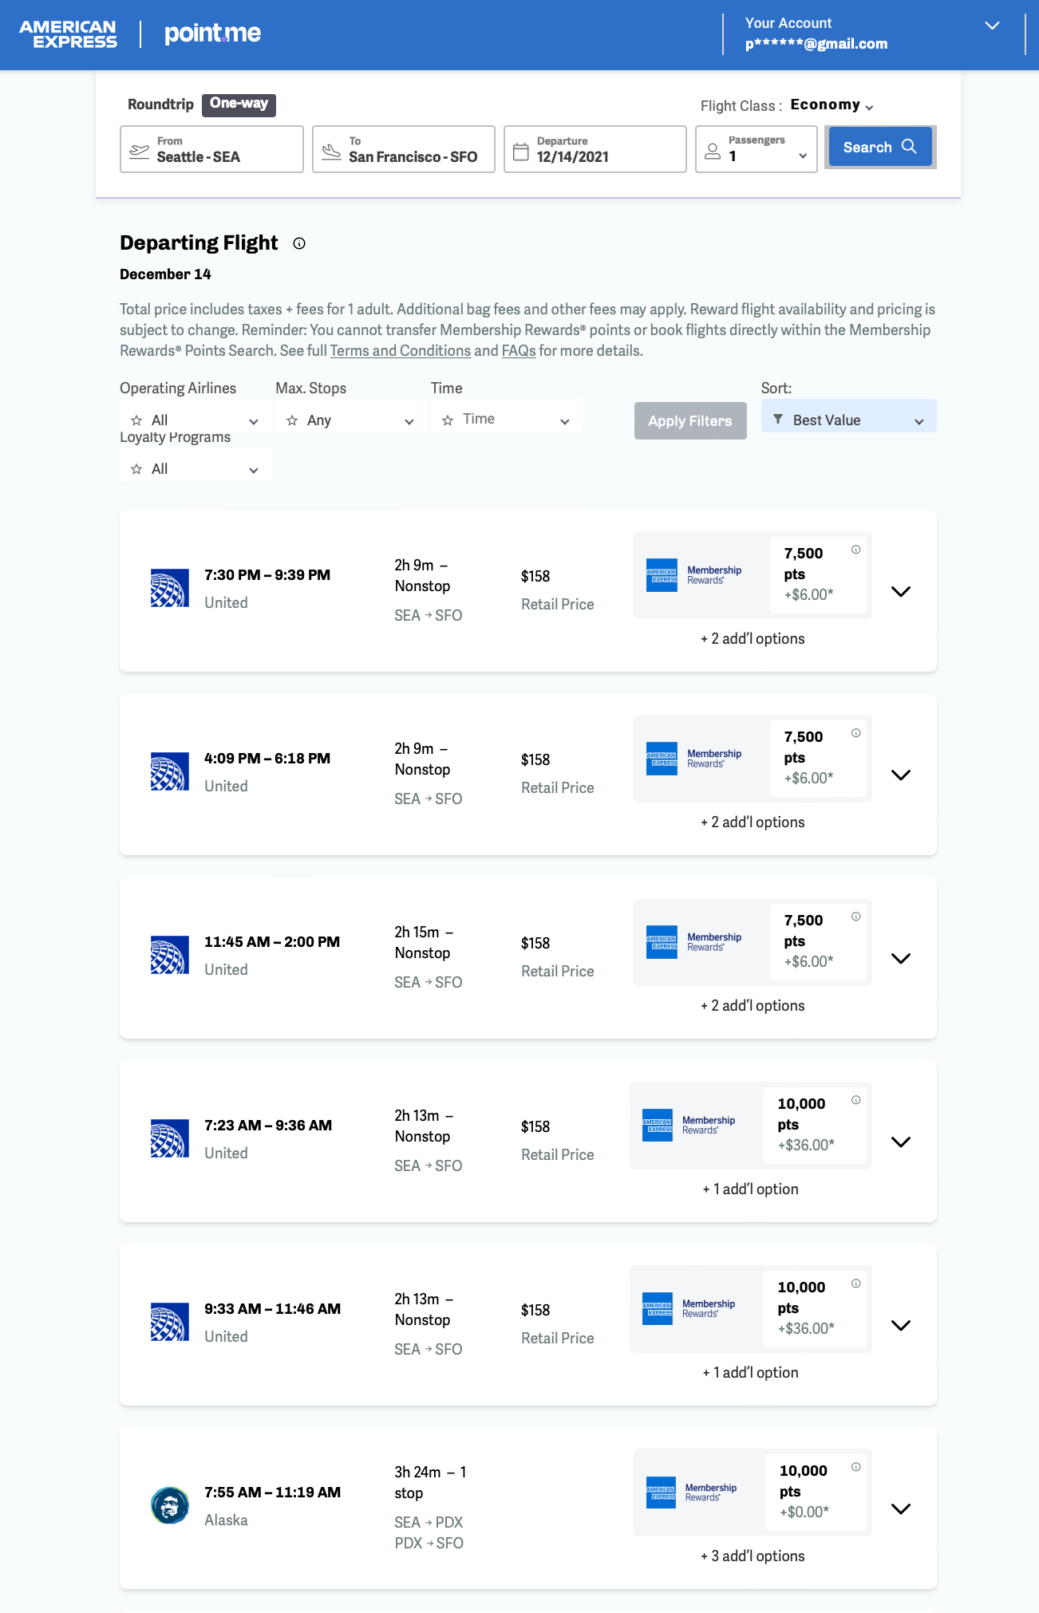Image resolution: width=1039 pixels, height=1613 pixels.
Task: Click the Departure date 12/14/2021 field
Action: (x=595, y=149)
